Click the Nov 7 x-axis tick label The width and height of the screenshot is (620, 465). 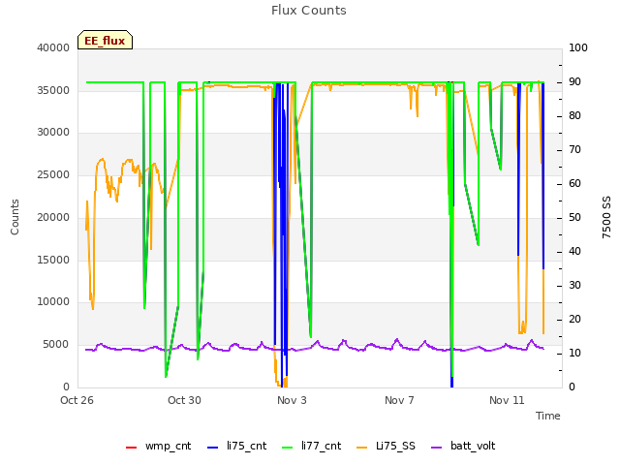click(x=399, y=400)
